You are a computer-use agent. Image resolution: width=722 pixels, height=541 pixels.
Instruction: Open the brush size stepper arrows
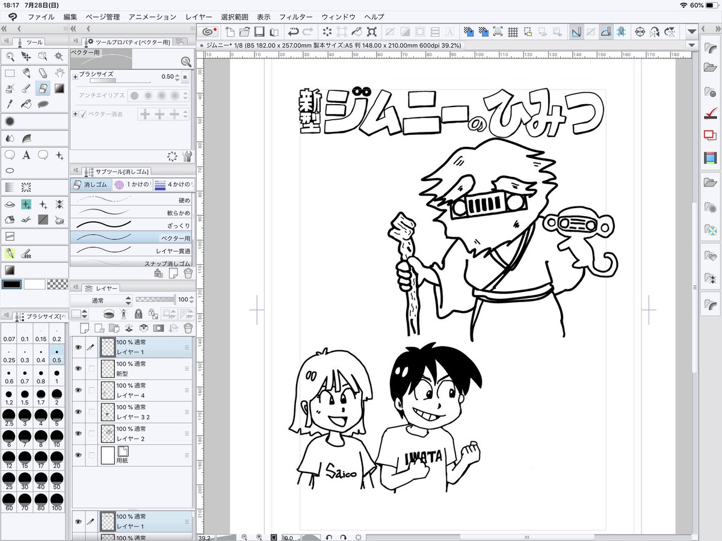click(177, 76)
